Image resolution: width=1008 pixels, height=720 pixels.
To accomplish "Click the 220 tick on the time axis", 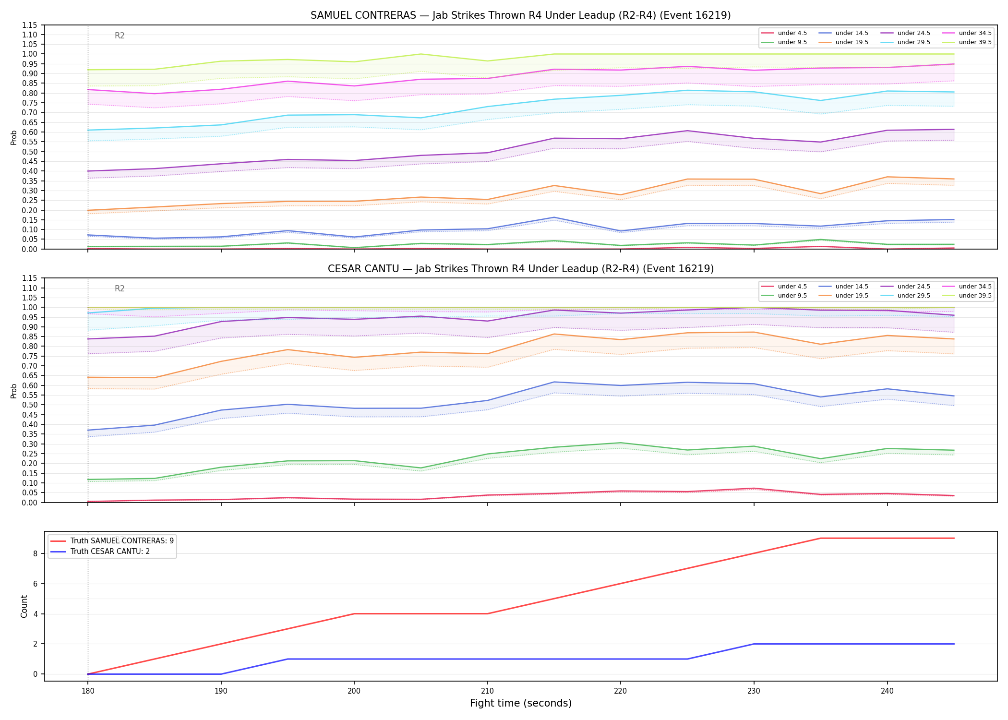I will pos(621,691).
